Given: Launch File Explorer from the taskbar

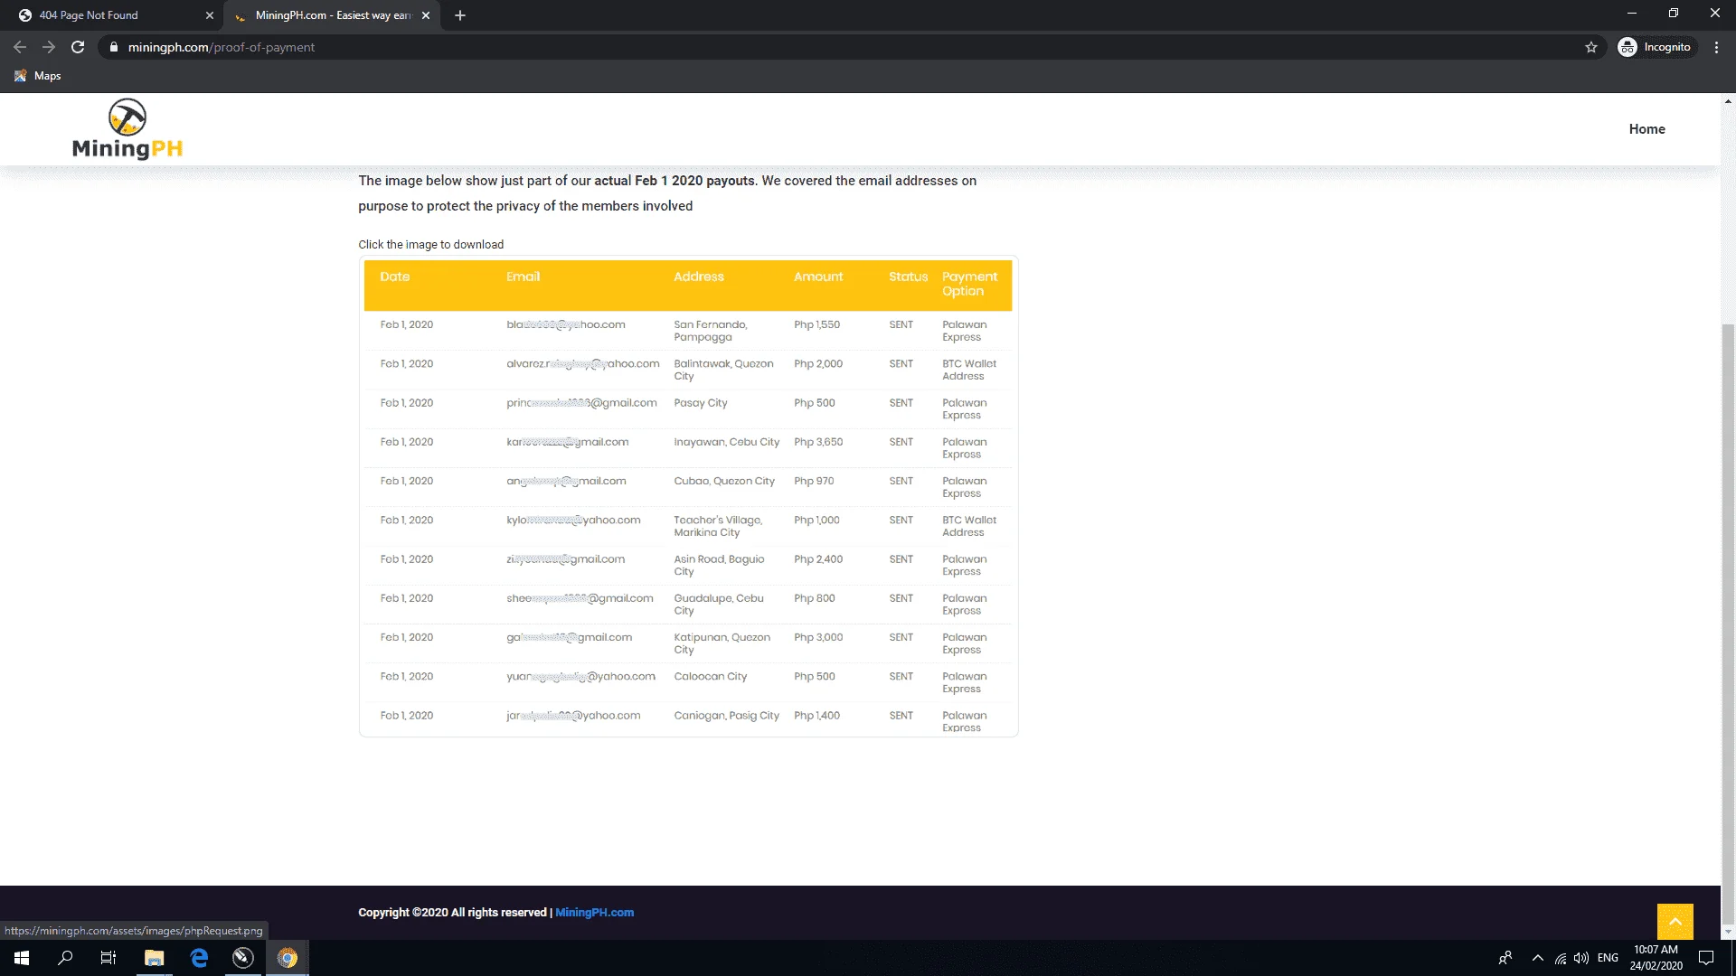Looking at the screenshot, I should click(x=154, y=958).
